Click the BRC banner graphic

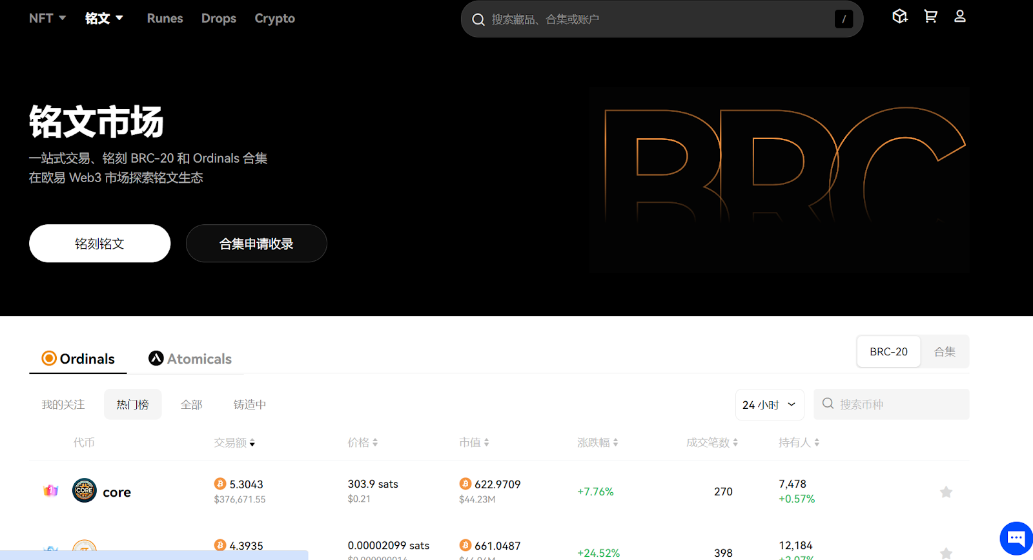pos(780,180)
